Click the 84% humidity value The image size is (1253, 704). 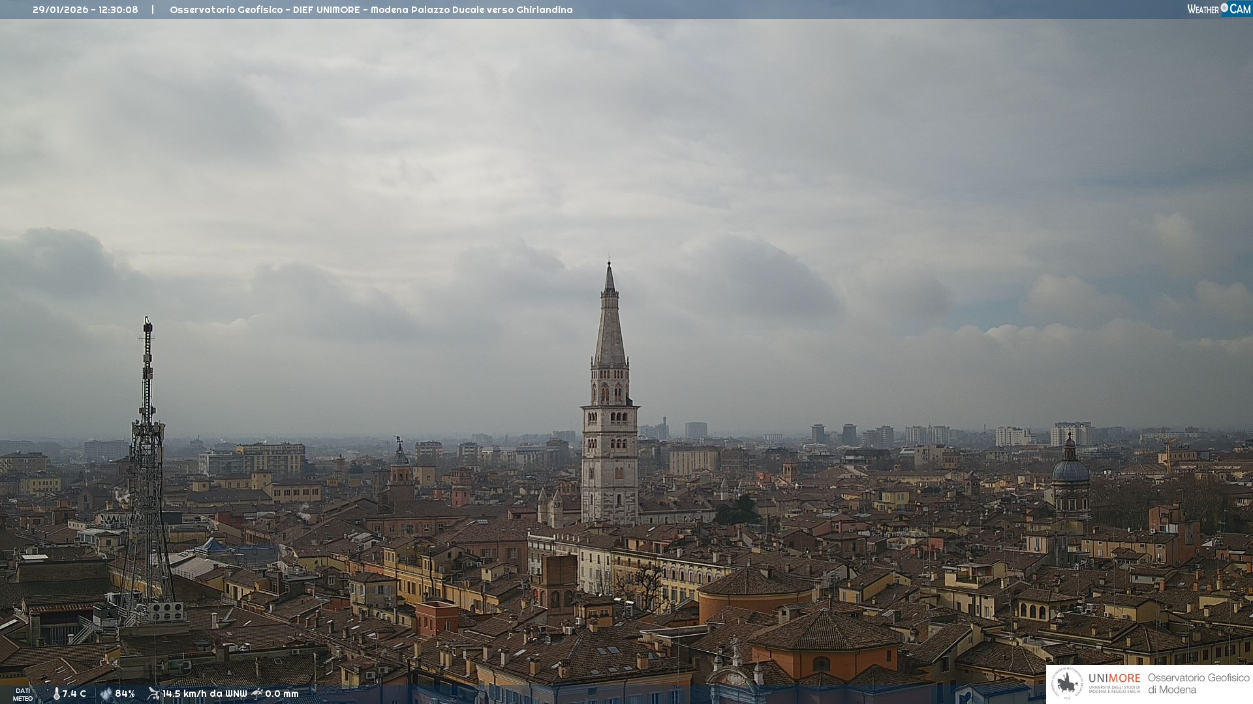click(125, 694)
